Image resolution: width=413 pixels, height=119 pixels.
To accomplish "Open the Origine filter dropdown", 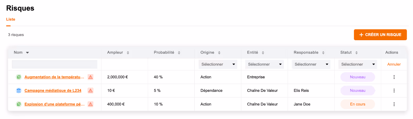I will pos(218,64).
